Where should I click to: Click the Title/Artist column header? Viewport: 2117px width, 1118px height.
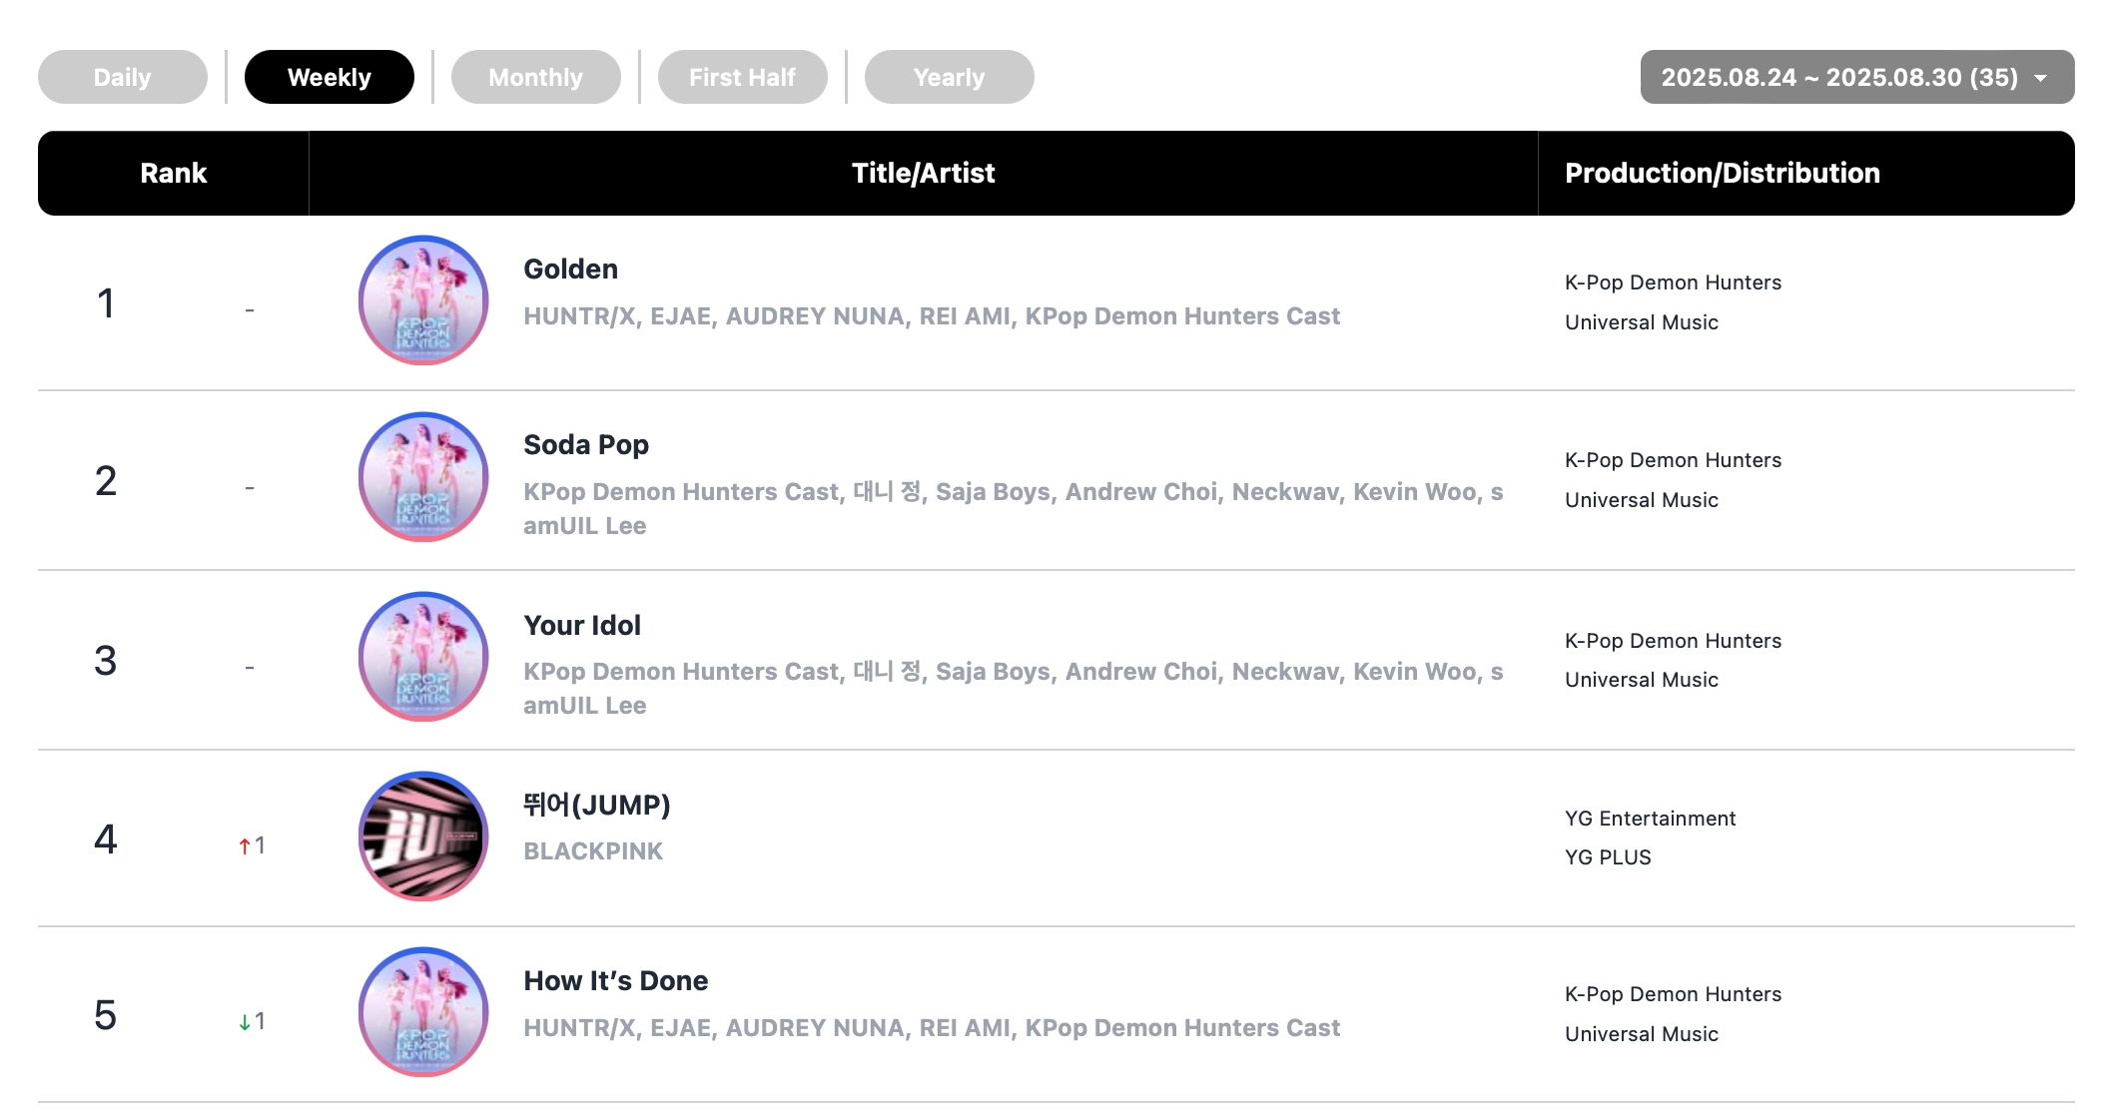(924, 173)
